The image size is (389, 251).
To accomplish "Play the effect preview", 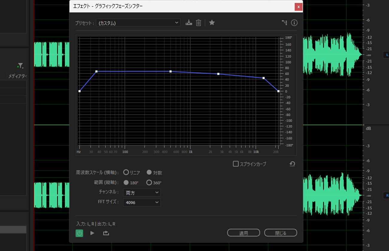I will tap(92, 233).
